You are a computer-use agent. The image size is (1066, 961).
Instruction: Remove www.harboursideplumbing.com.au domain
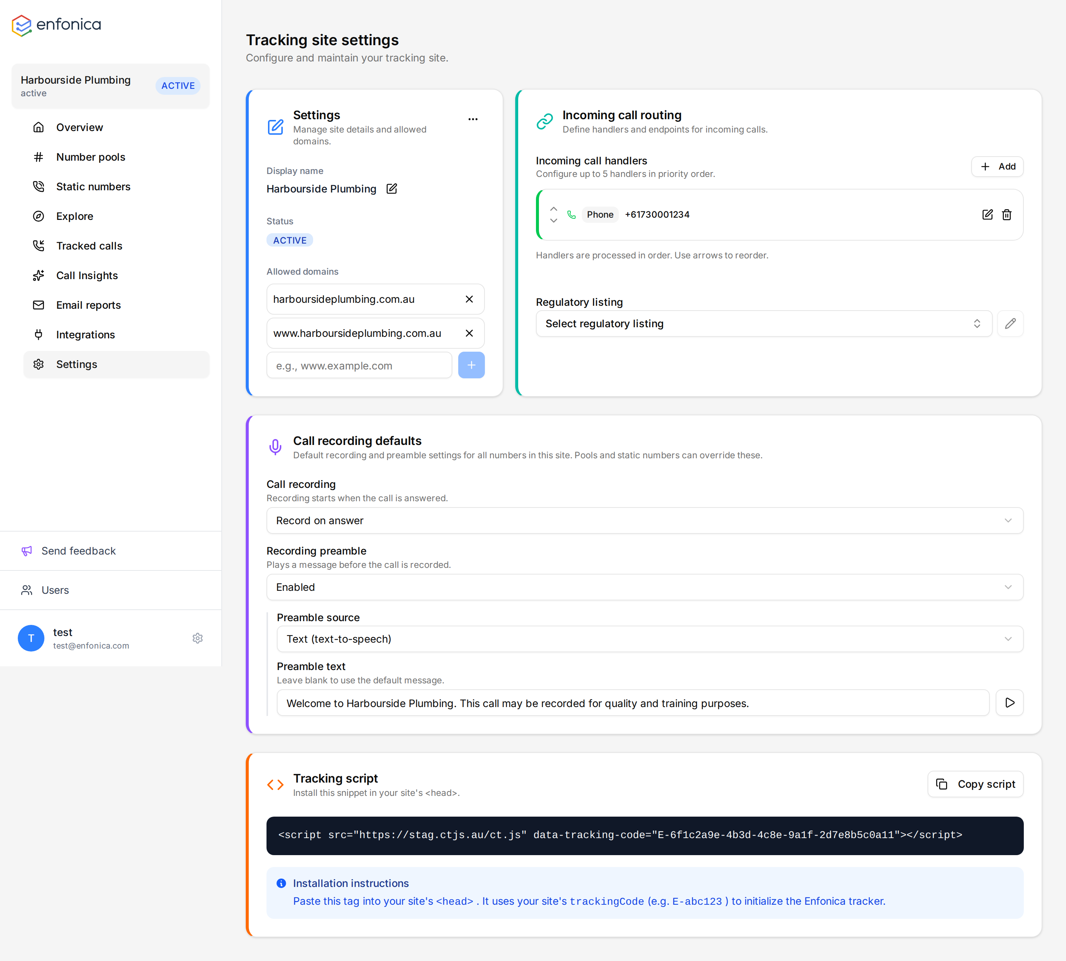tap(469, 333)
